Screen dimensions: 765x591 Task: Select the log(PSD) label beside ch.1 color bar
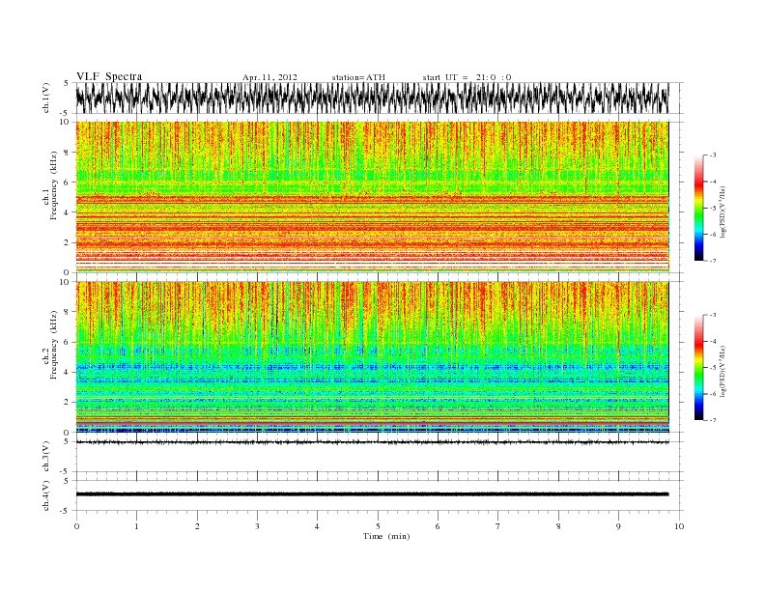pos(723,211)
